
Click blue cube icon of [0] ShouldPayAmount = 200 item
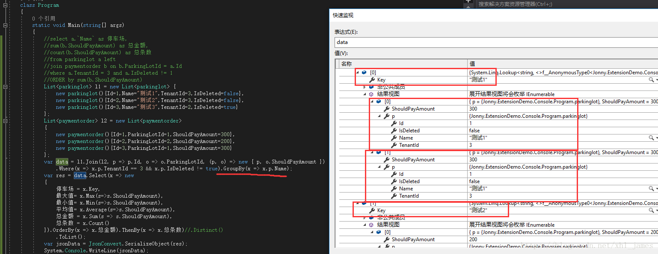coord(379,232)
